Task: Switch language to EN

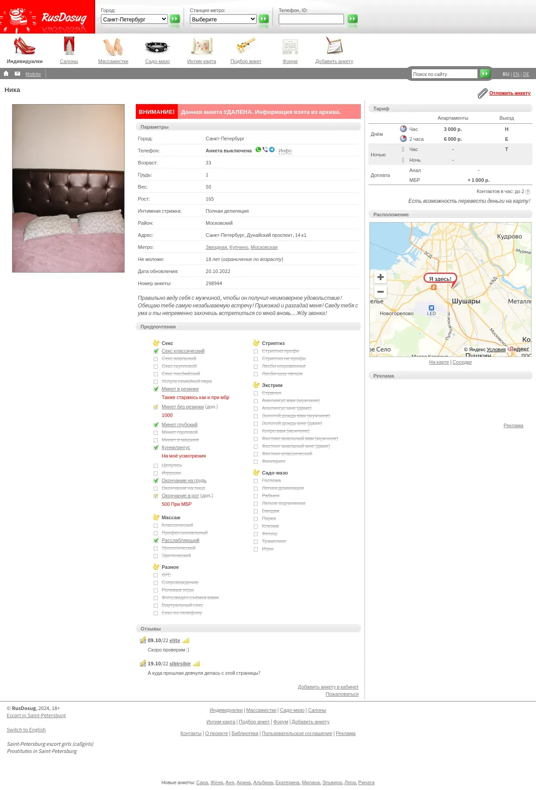Action: coord(516,74)
